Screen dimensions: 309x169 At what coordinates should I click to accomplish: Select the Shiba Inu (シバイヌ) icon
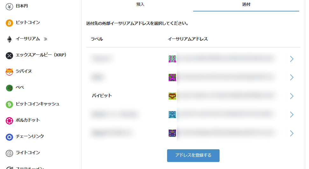(x=9, y=72)
